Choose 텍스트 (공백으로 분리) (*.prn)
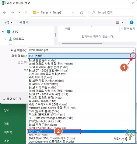Viewport: 137px width, 144px height. pos(82,115)
